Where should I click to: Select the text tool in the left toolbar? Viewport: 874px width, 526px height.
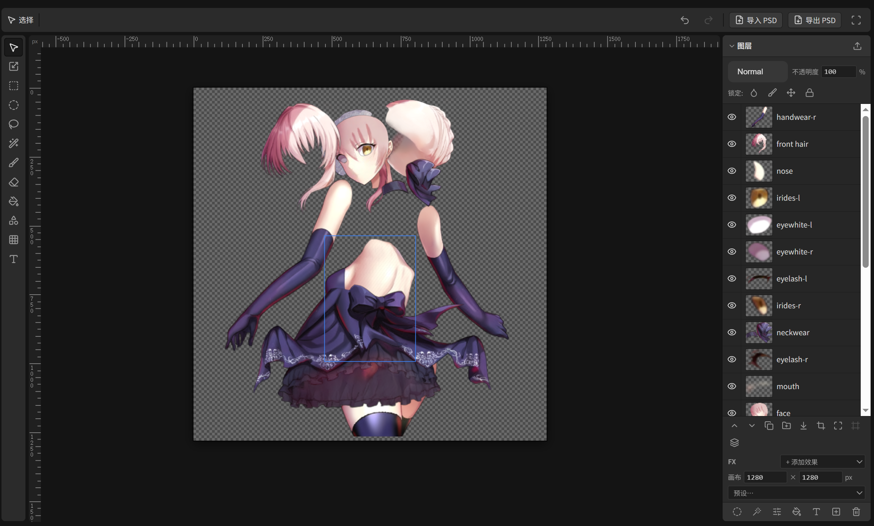pos(14,259)
